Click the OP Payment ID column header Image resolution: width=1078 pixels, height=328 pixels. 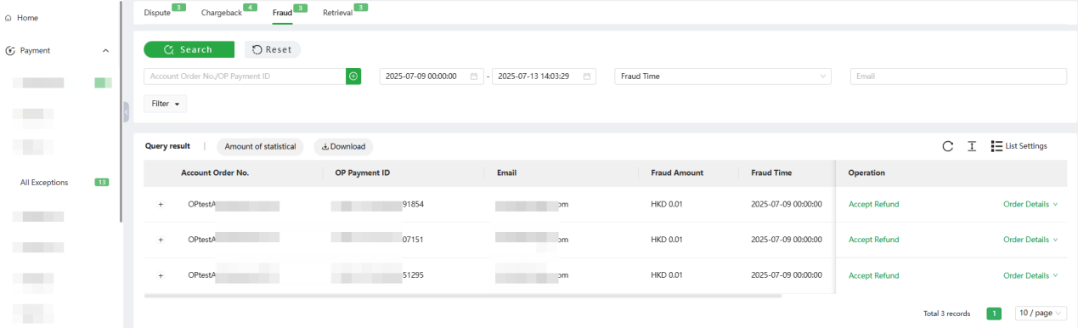[364, 172]
